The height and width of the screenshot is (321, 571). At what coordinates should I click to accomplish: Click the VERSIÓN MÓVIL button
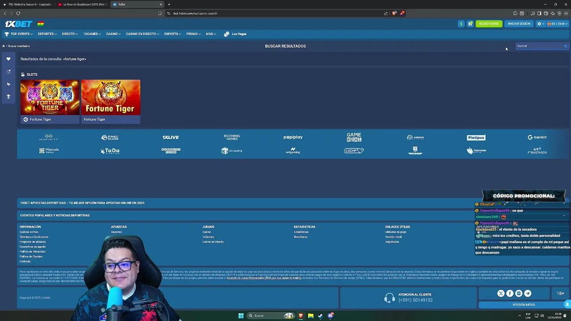tap(524, 305)
